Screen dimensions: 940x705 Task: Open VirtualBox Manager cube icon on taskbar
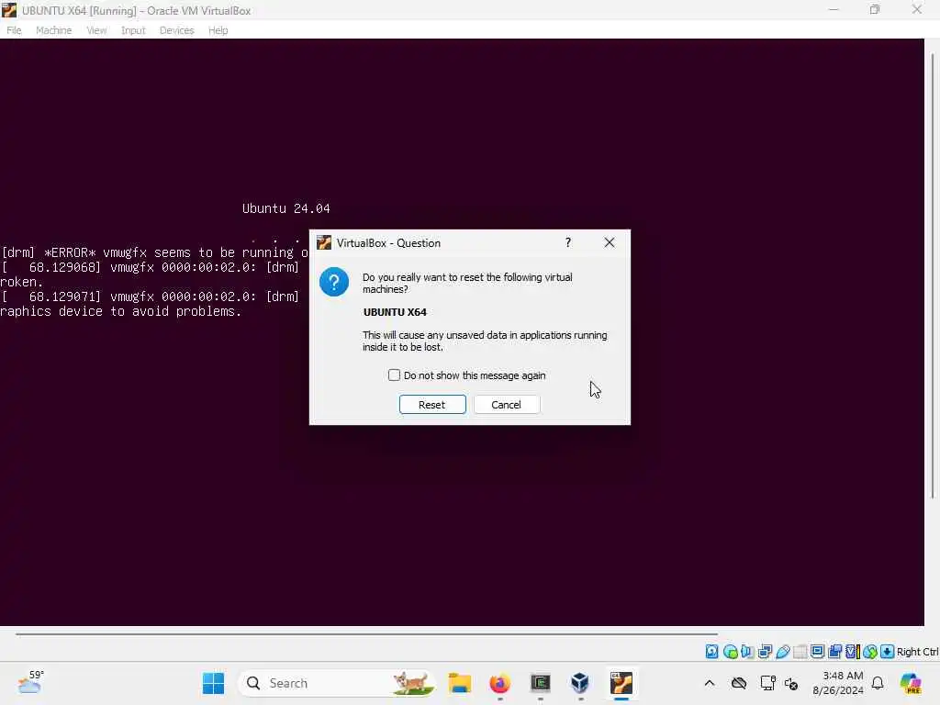point(580,683)
